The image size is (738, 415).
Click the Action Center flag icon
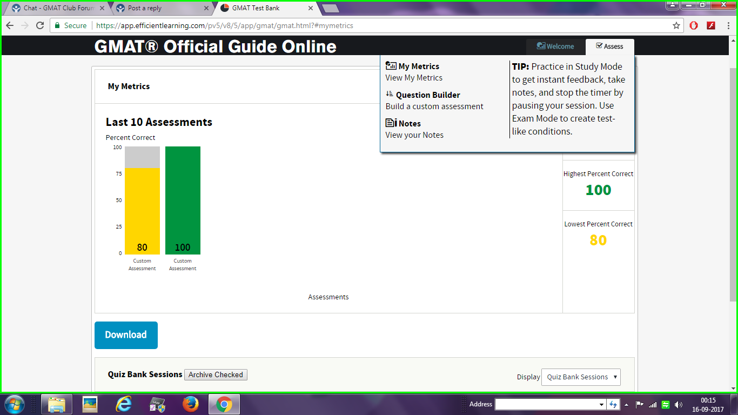(x=640, y=404)
